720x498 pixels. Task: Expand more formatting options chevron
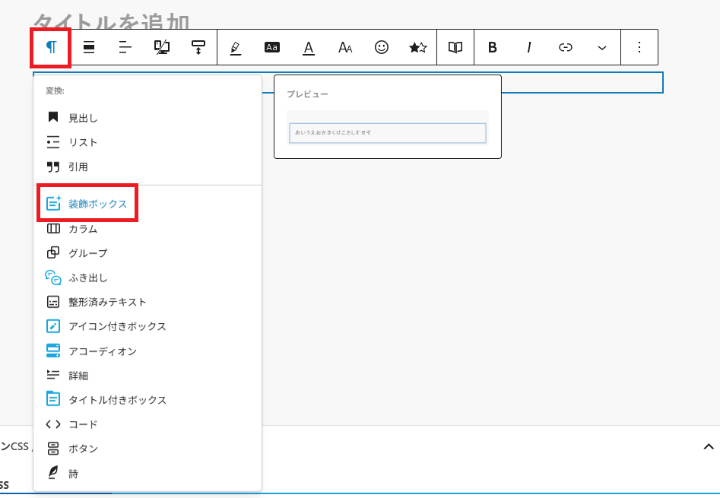(x=602, y=47)
